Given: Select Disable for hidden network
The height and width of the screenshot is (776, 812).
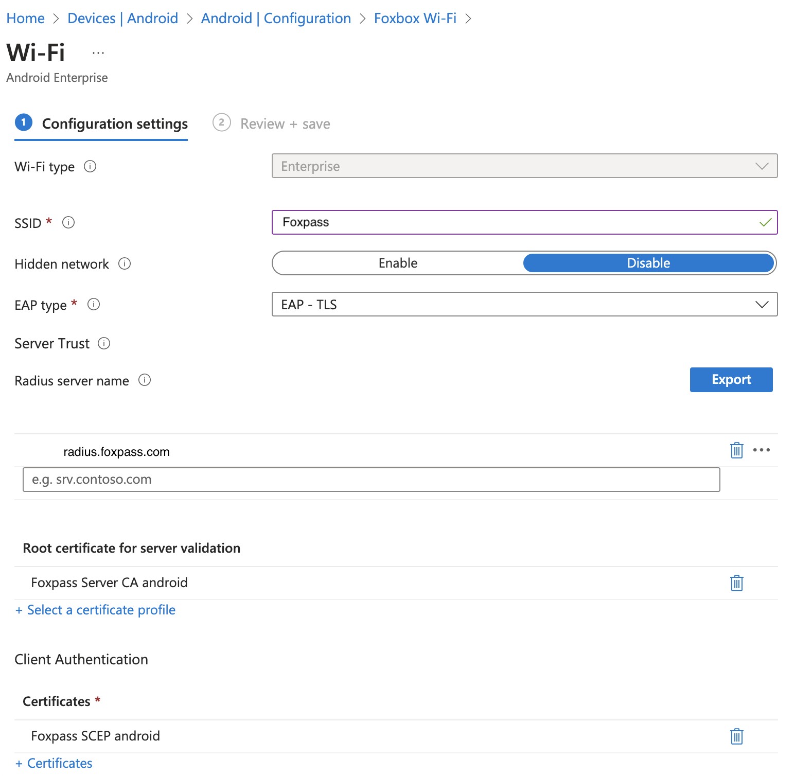Looking at the screenshot, I should [x=648, y=263].
